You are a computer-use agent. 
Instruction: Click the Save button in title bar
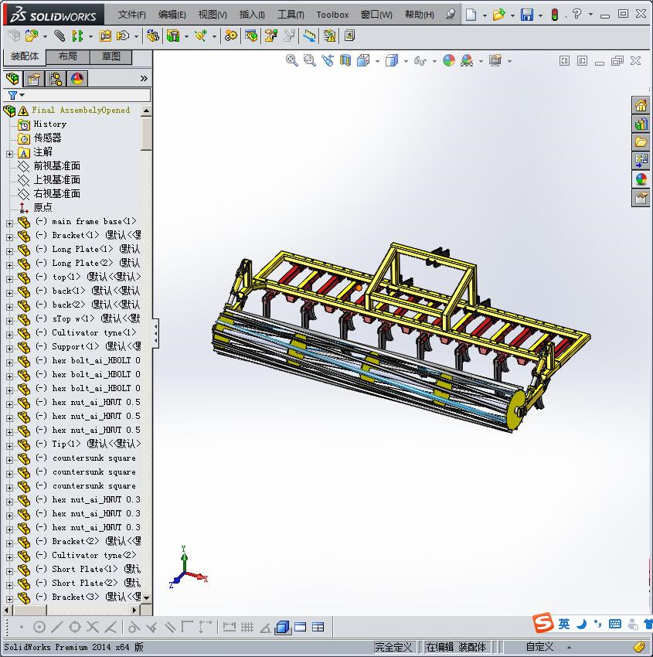pyautogui.click(x=526, y=15)
